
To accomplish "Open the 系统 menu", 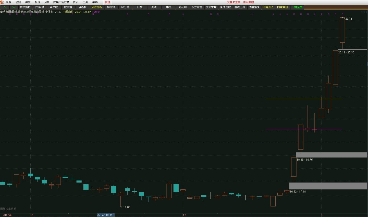I will [9, 2].
